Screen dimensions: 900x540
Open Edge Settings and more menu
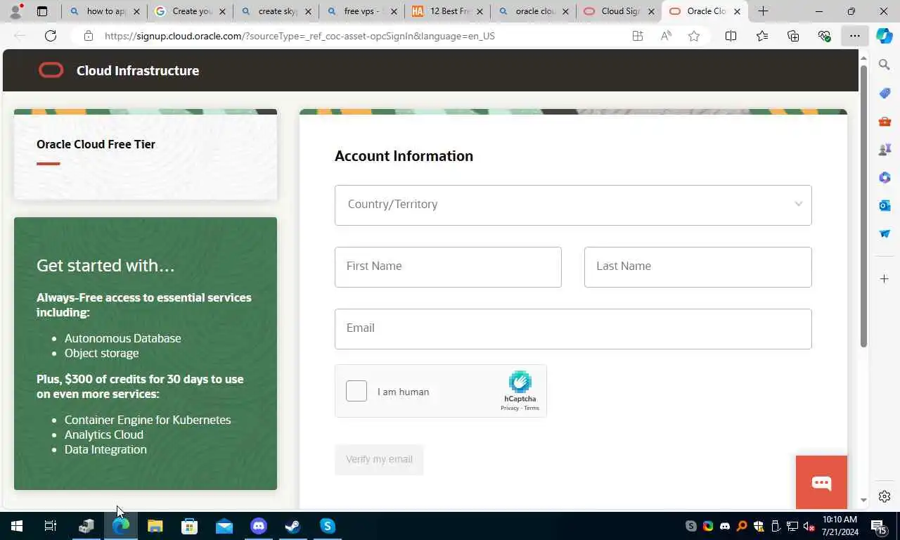tap(855, 36)
